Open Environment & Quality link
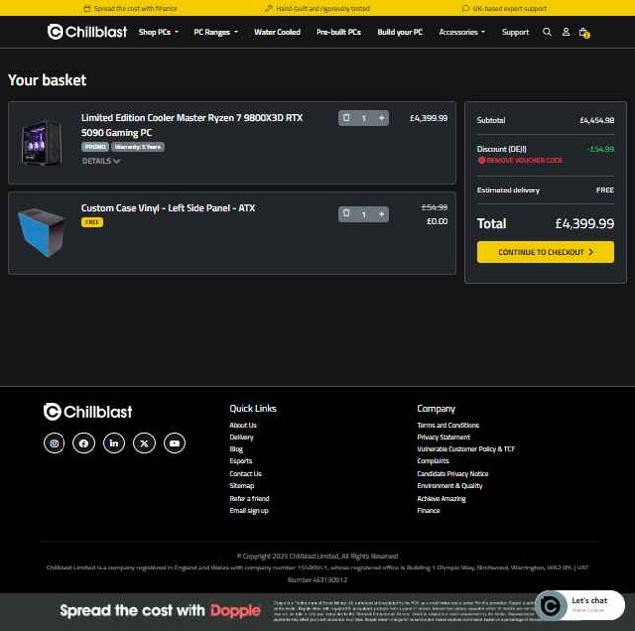 tap(449, 485)
